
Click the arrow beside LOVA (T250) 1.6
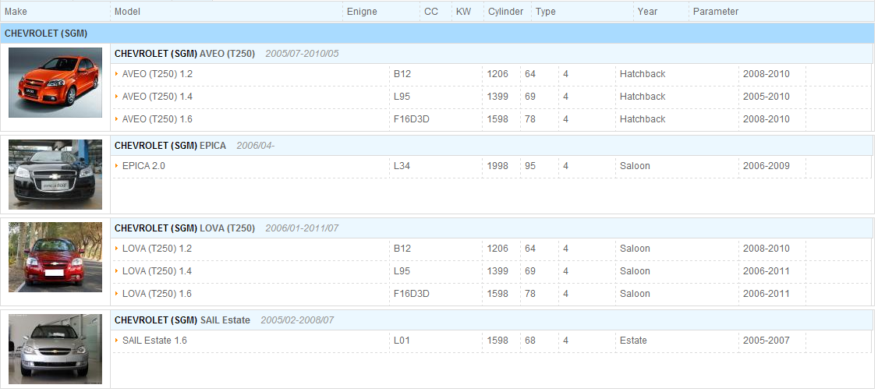(116, 294)
